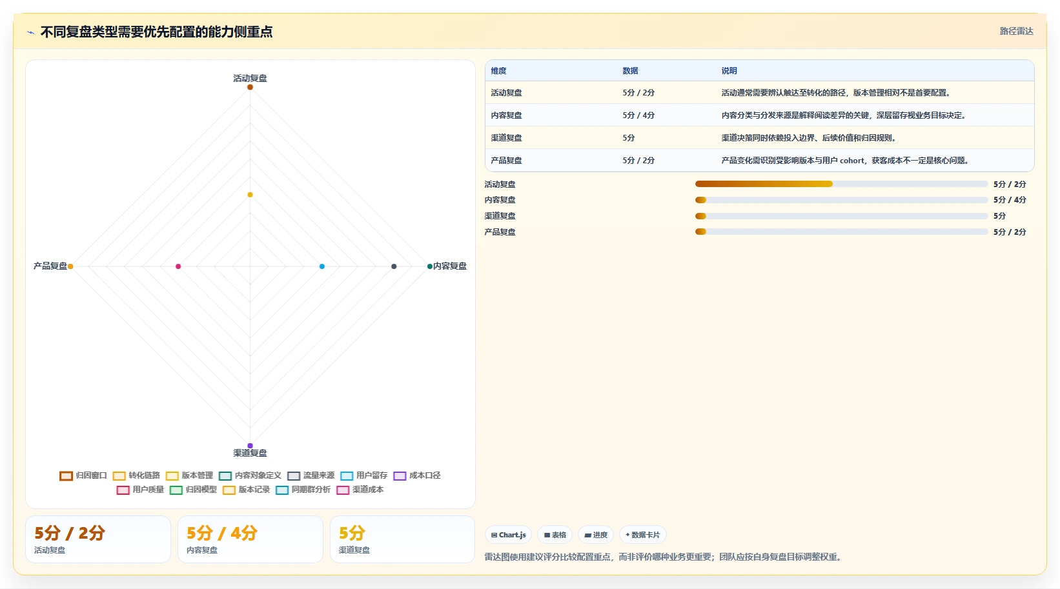This screenshot has width=1060, height=589.
Task: Click the 进度 chip
Action: pyautogui.click(x=596, y=535)
